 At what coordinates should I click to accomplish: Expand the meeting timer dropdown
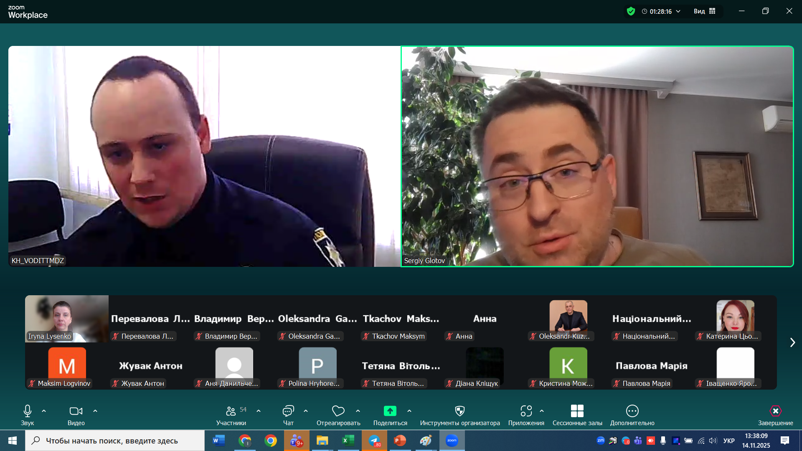(678, 11)
